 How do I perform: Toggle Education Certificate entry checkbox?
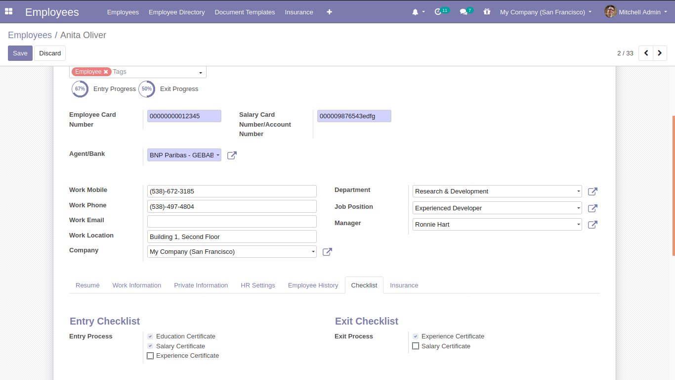(150, 336)
